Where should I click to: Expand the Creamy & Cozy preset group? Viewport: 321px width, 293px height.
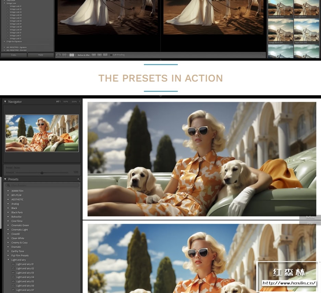pos(8,242)
